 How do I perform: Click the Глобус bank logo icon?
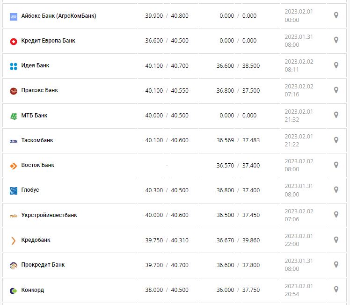[13, 190]
